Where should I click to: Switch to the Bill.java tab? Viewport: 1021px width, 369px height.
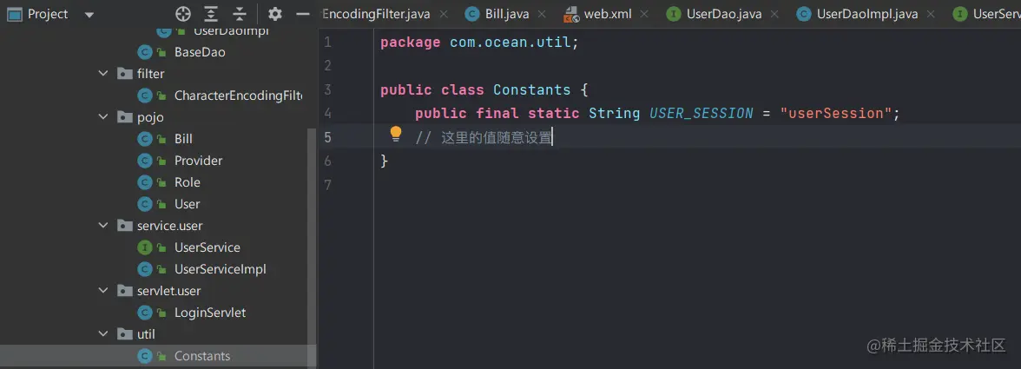507,14
